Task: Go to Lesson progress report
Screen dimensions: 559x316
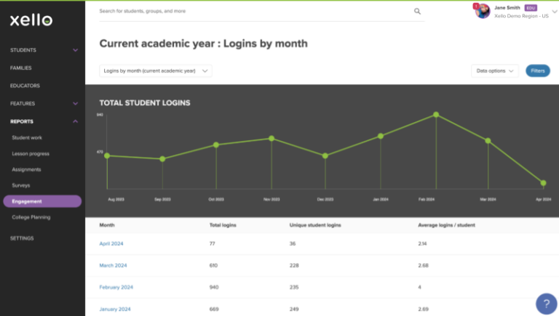Action: pos(31,153)
